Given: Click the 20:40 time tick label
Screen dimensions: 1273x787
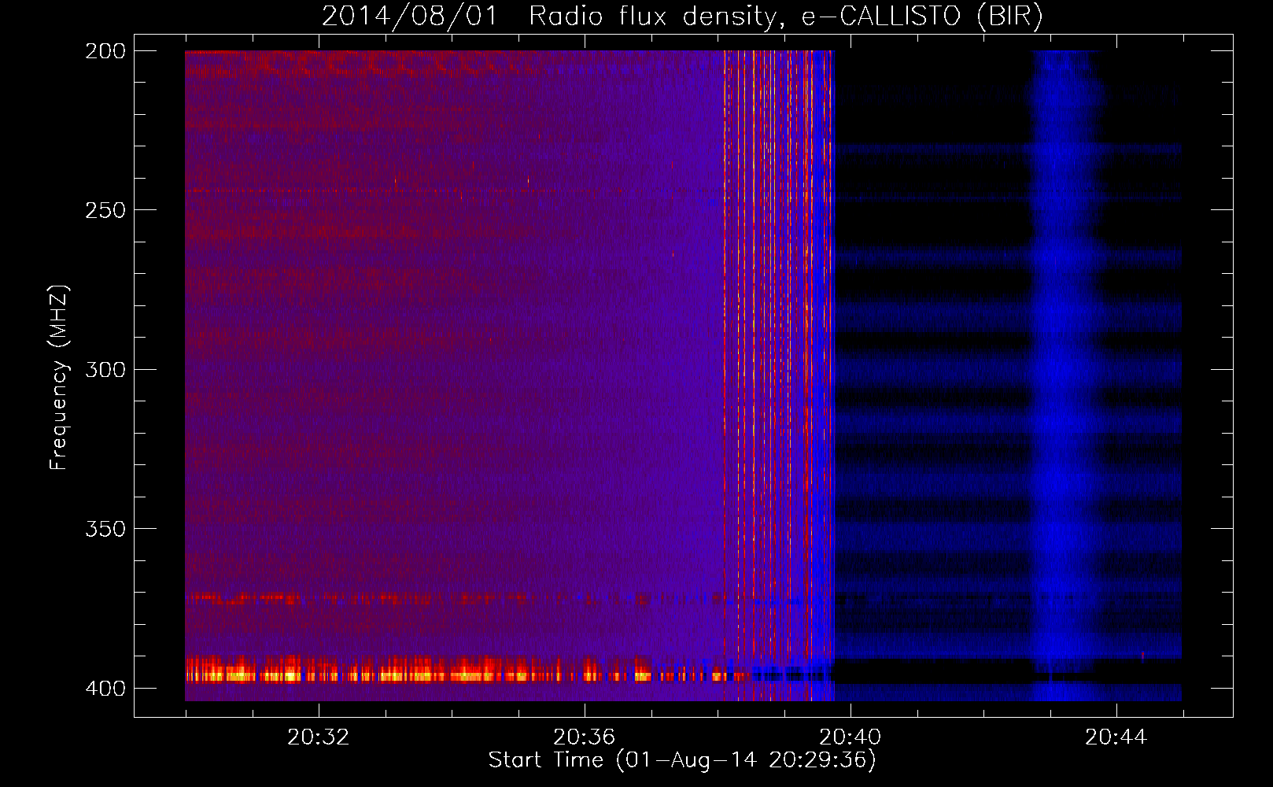Looking at the screenshot, I should (850, 737).
